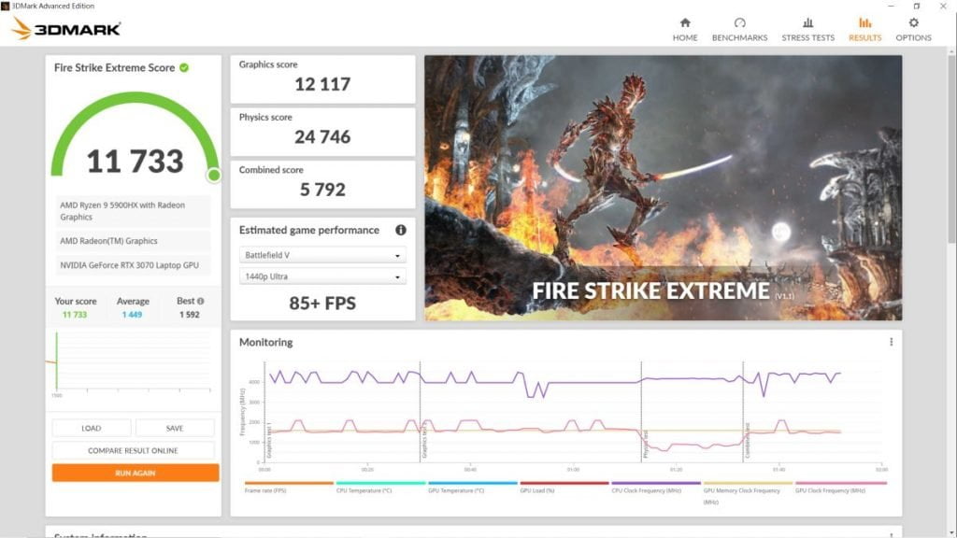Click the 3DMark logo
The height and width of the screenshot is (538, 957).
(65, 28)
